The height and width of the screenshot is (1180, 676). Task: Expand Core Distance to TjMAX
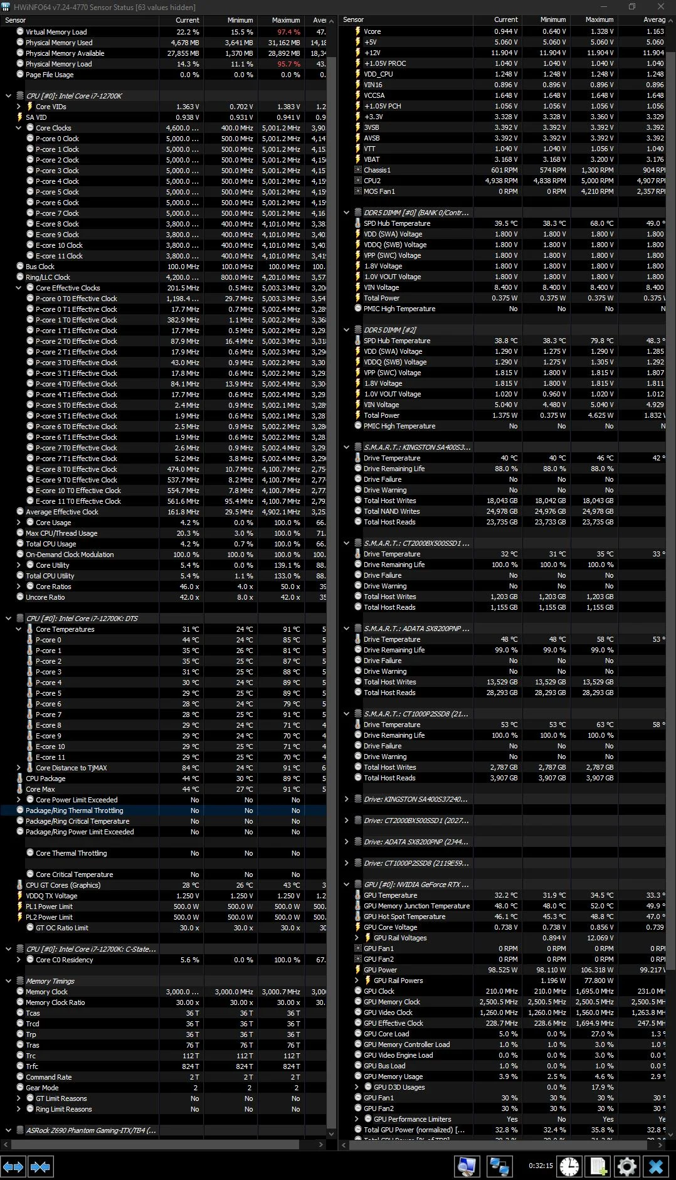[x=19, y=768]
